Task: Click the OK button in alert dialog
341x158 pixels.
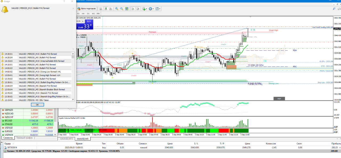Action: coord(37,105)
